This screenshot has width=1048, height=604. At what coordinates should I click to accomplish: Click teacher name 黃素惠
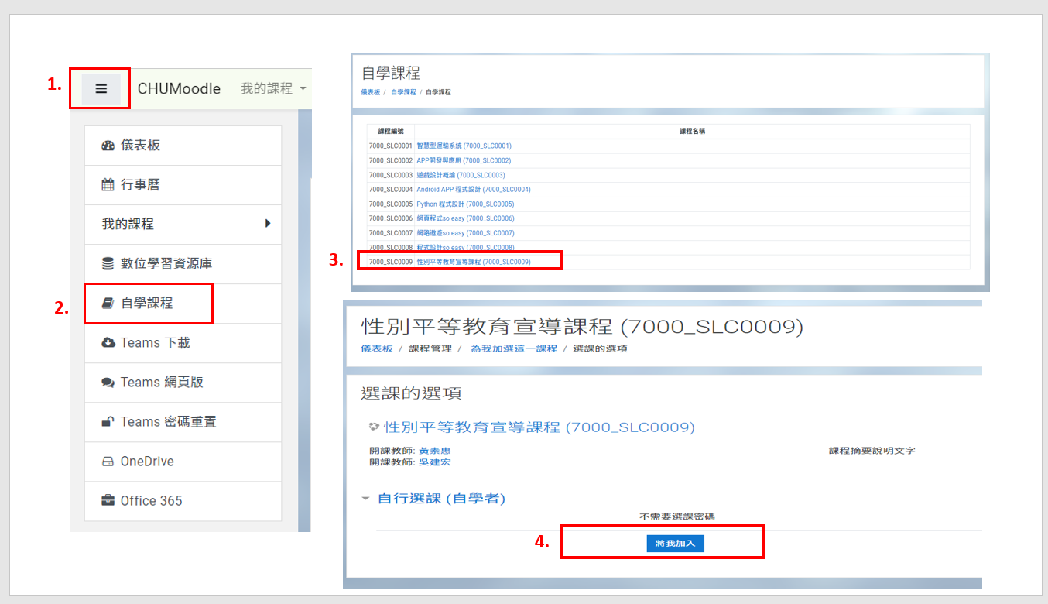(x=434, y=451)
